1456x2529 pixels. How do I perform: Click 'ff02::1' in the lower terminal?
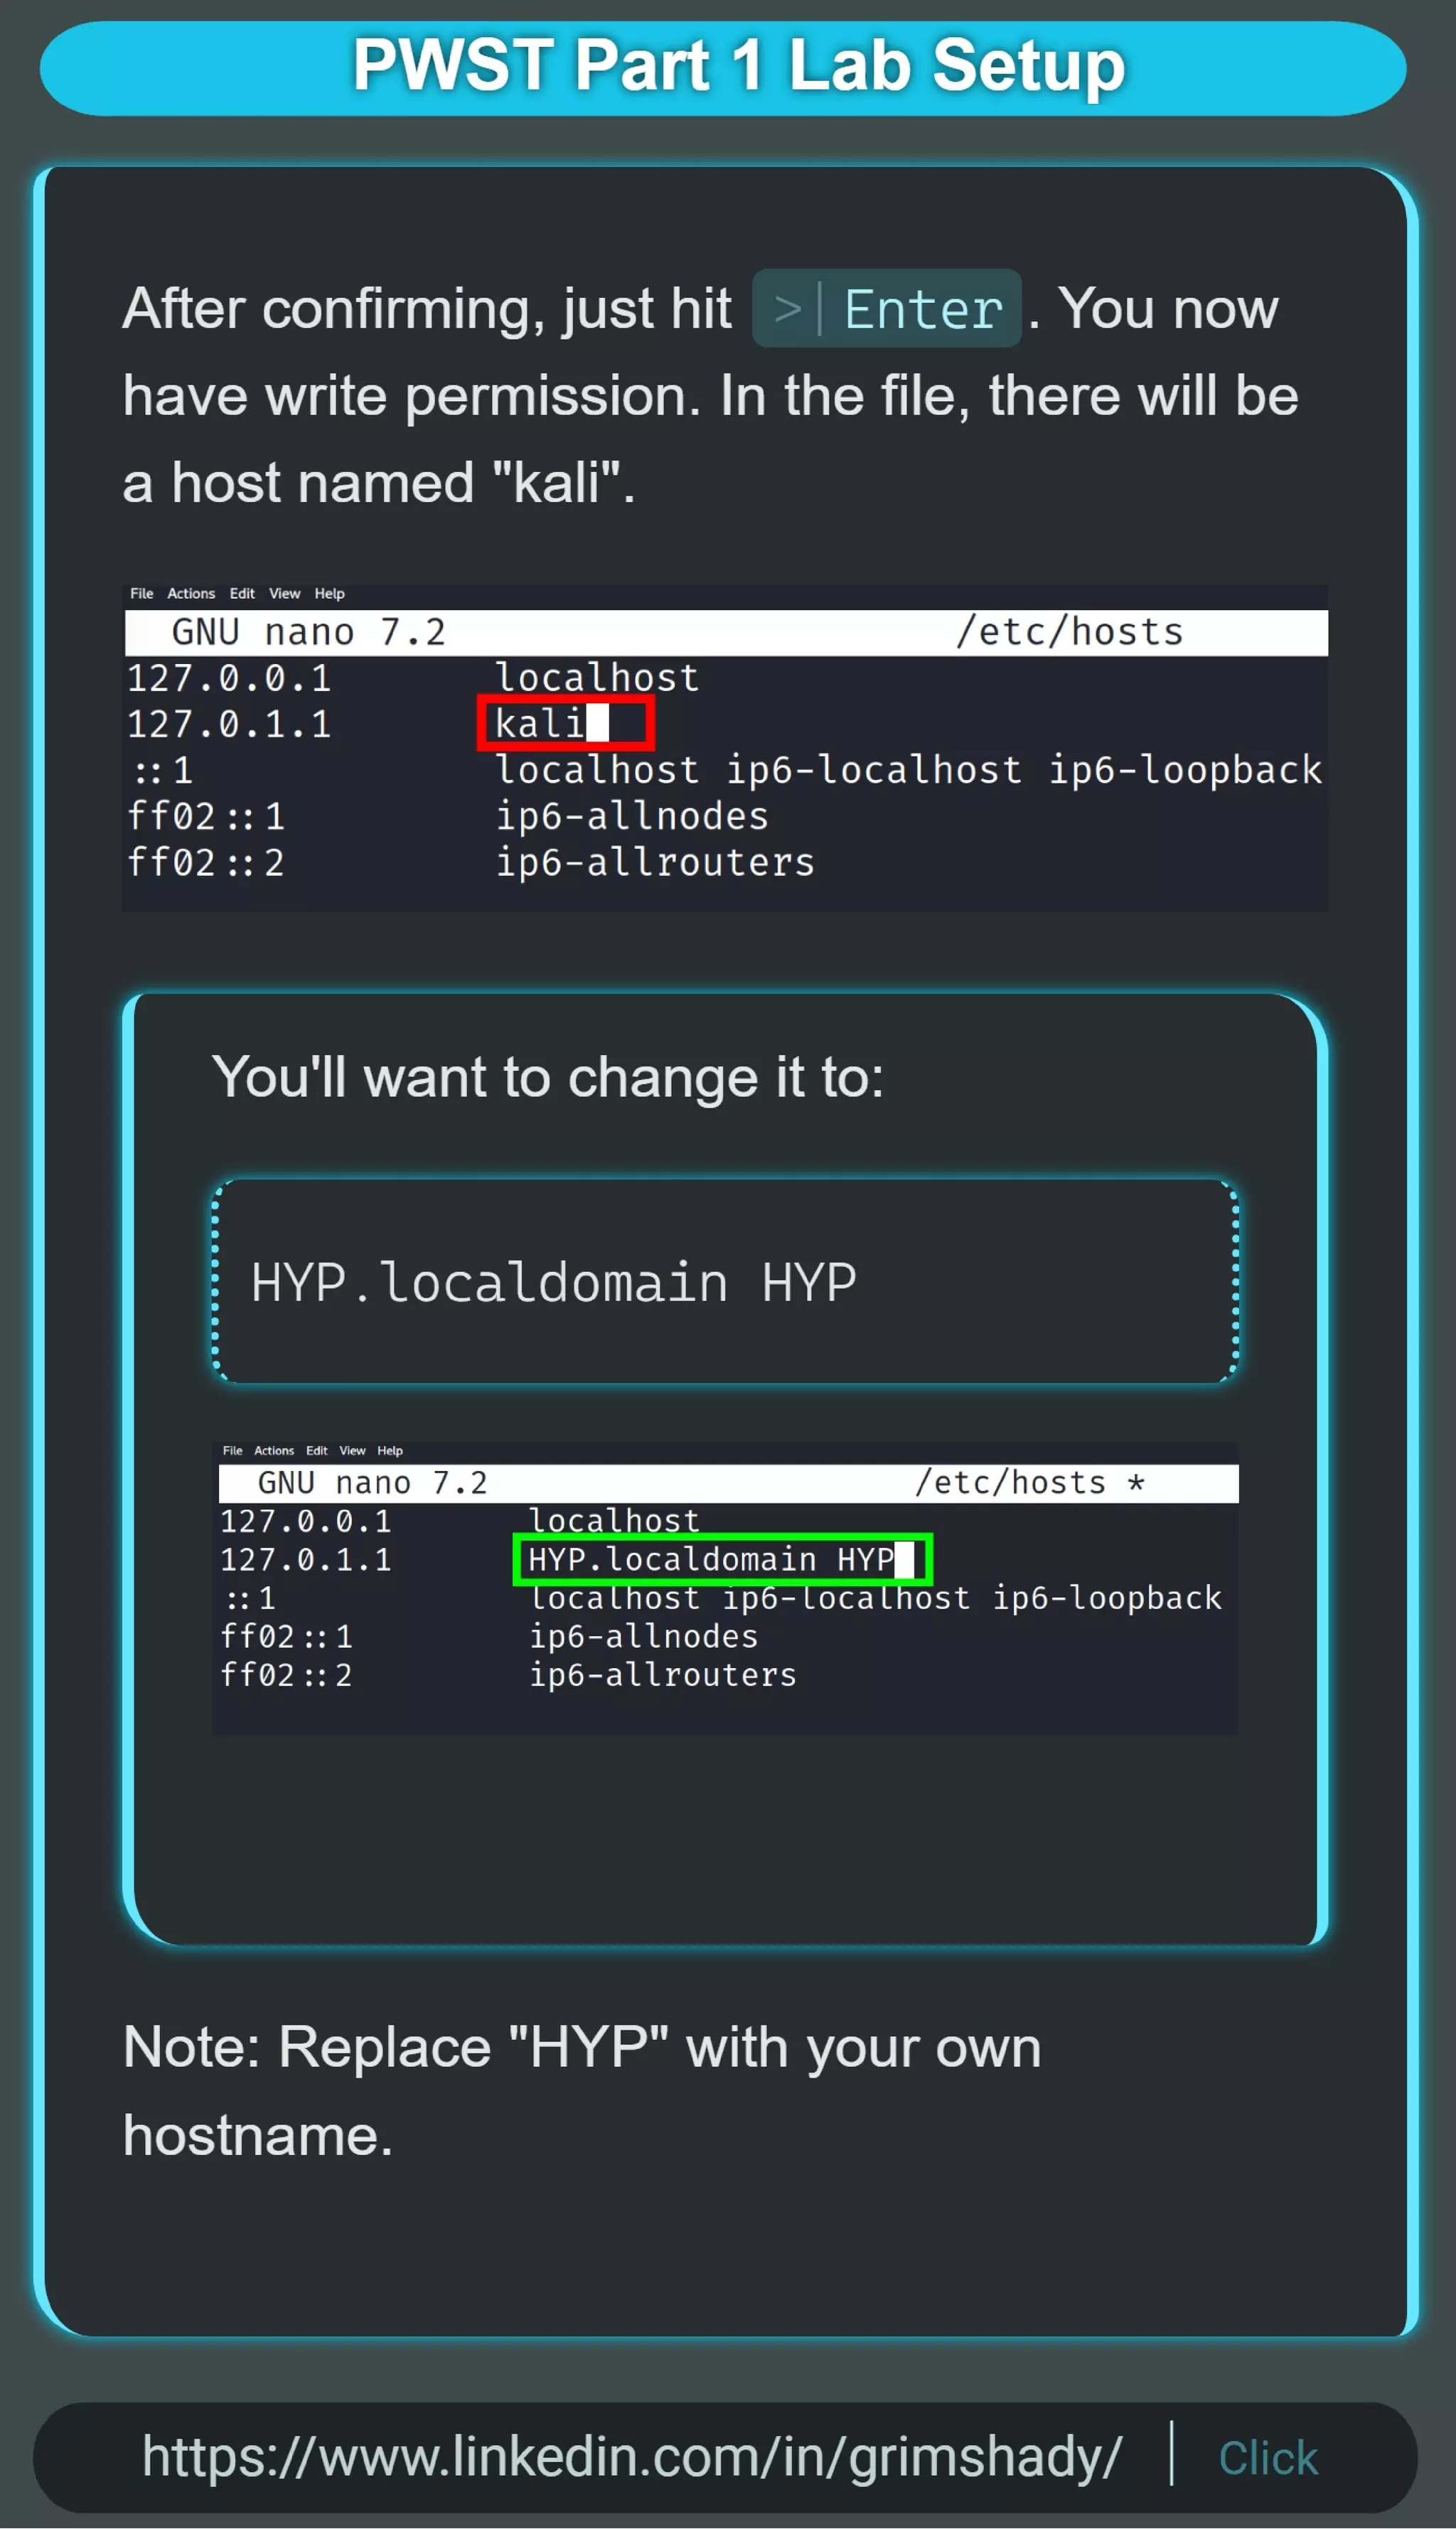tap(286, 1636)
